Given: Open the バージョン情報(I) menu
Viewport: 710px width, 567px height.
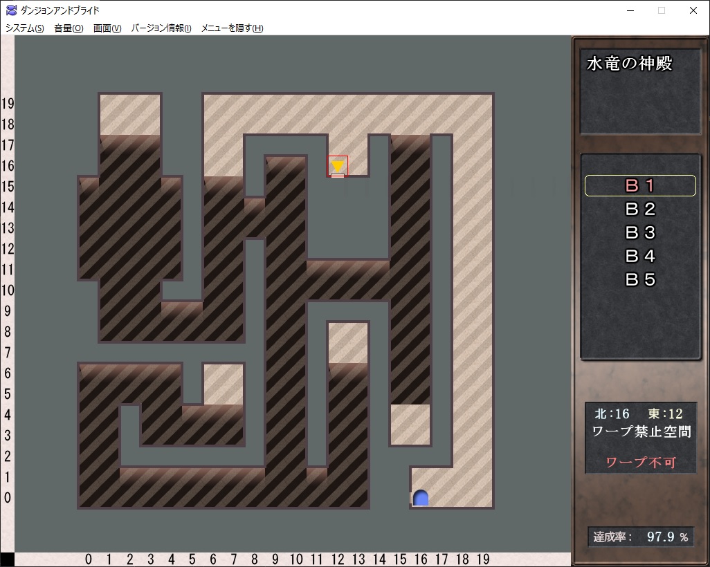Looking at the screenshot, I should (x=161, y=28).
